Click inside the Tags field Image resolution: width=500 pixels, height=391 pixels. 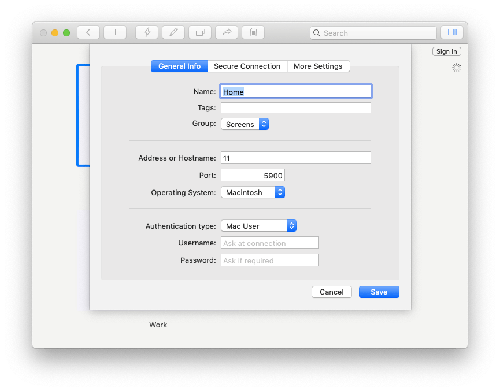click(295, 107)
